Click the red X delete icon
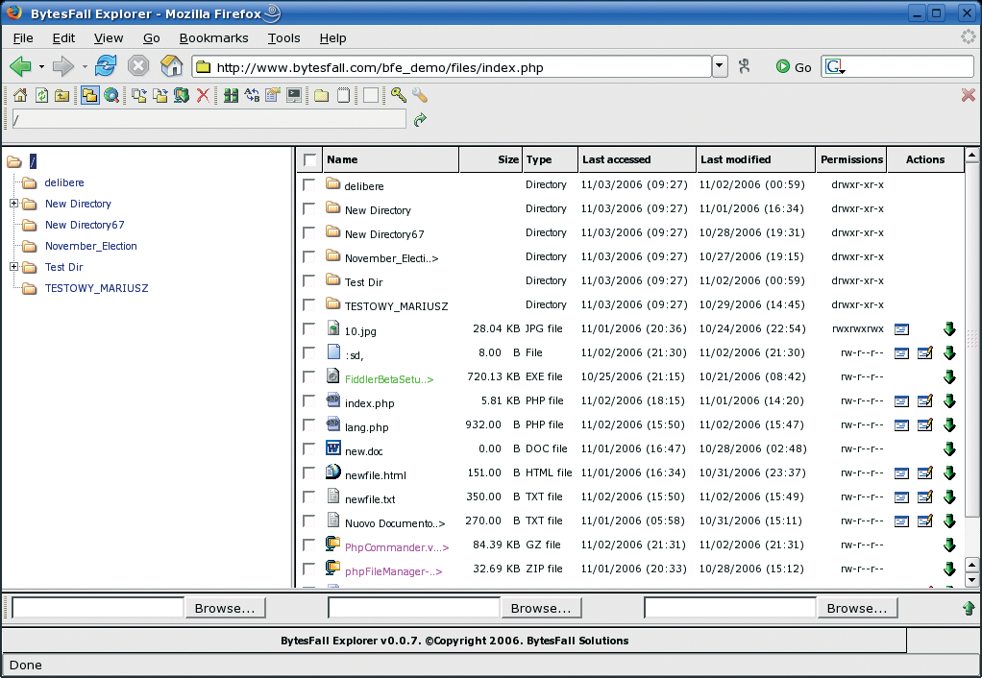This screenshot has width=982, height=678. (x=203, y=95)
